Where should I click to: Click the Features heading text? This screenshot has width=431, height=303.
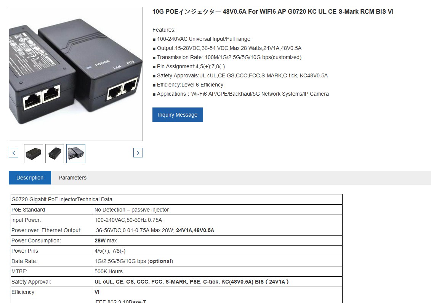(x=164, y=30)
